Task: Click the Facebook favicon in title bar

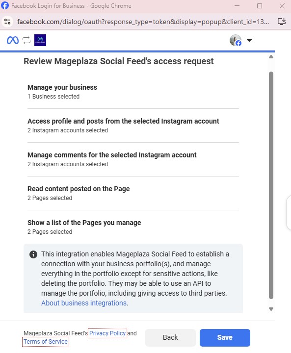Action: [5, 5]
